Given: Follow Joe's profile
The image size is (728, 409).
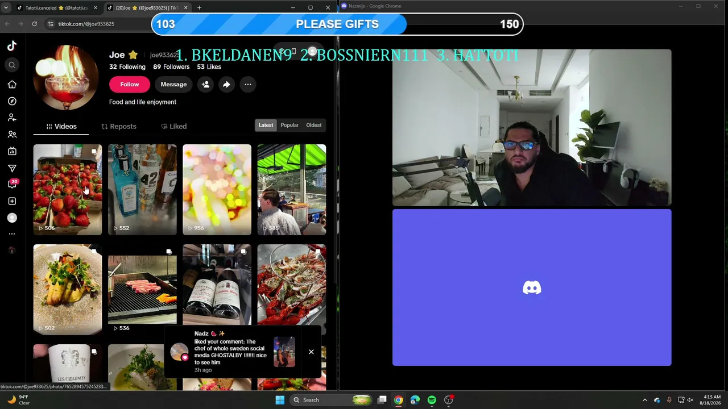Looking at the screenshot, I should tap(129, 85).
